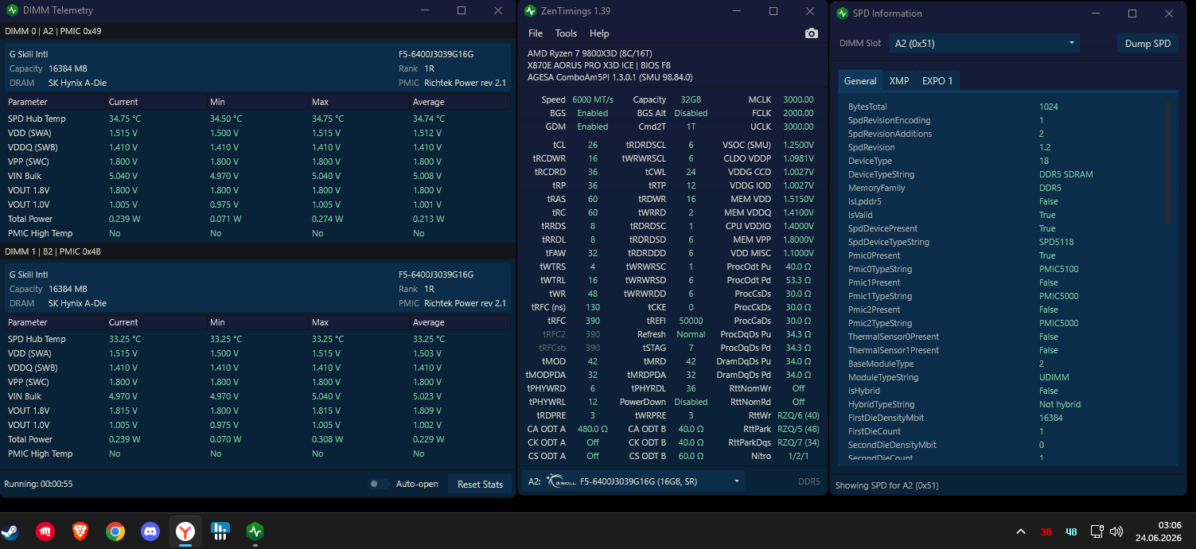Select Total Power row in DIMM 1
The image size is (1196, 549).
(258, 439)
